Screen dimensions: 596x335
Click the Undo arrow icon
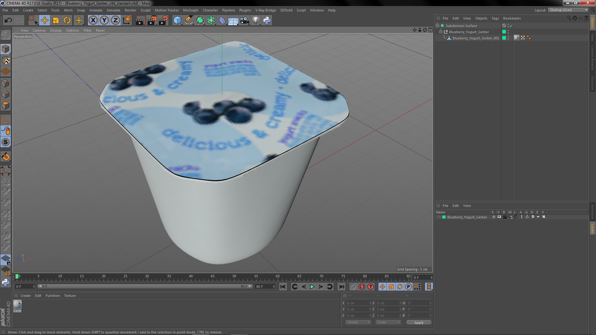click(8, 20)
